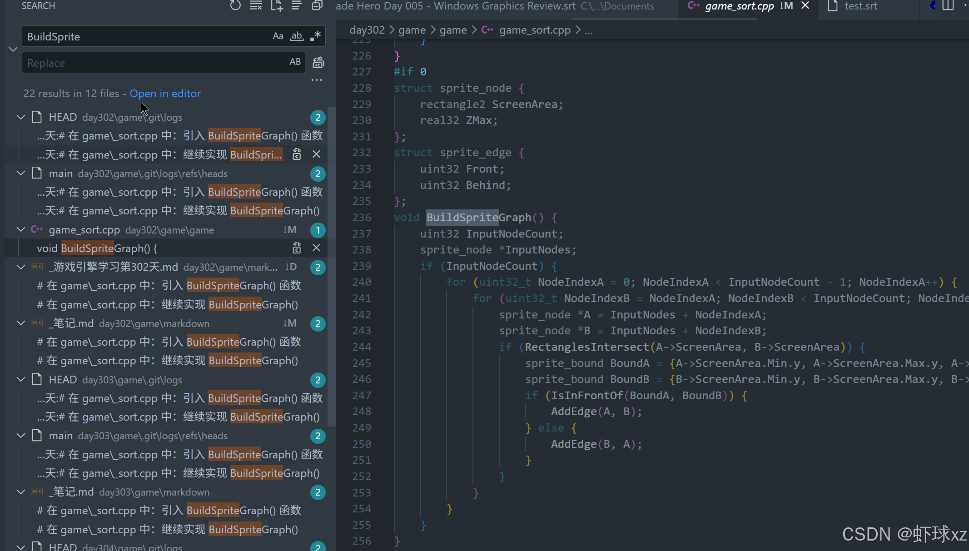This screenshot has height=551, width=969.
Task: Toggle Match Whole Word option
Action: [297, 36]
